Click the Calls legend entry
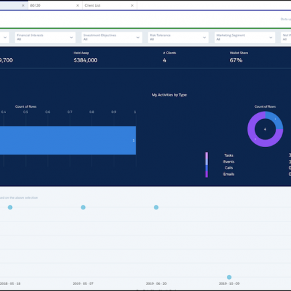Screen dimensions: 291x291 click(x=229, y=168)
